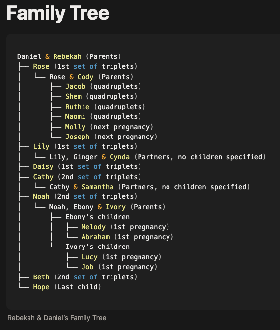Select the Ebony's children branch
This screenshot has height=330, width=280.
tap(97, 217)
